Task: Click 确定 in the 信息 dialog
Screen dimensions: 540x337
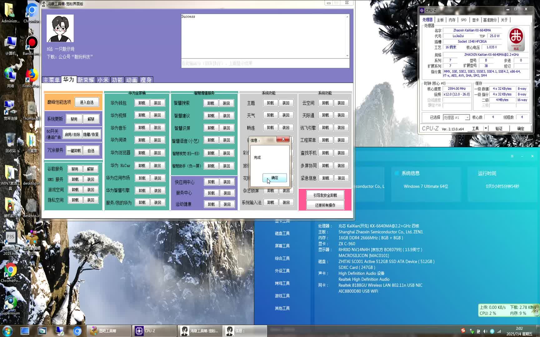Action: point(274,178)
